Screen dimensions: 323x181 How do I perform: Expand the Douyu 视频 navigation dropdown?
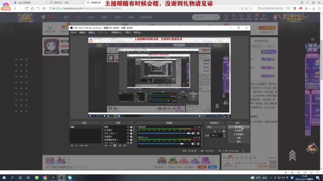click(105, 17)
